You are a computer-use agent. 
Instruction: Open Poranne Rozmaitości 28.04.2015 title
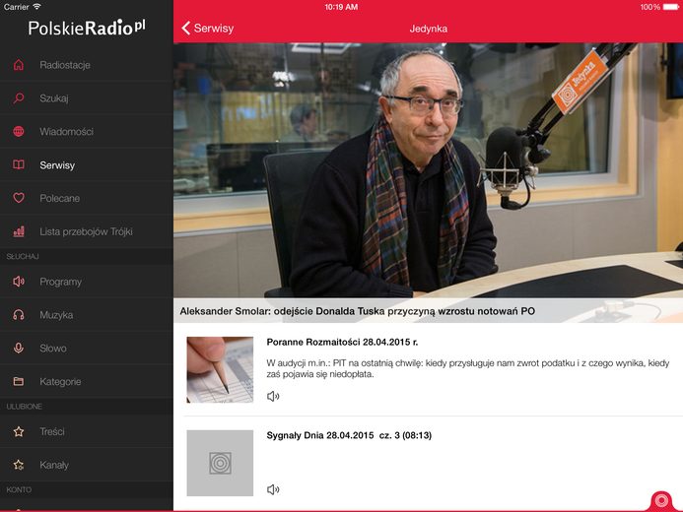342,342
